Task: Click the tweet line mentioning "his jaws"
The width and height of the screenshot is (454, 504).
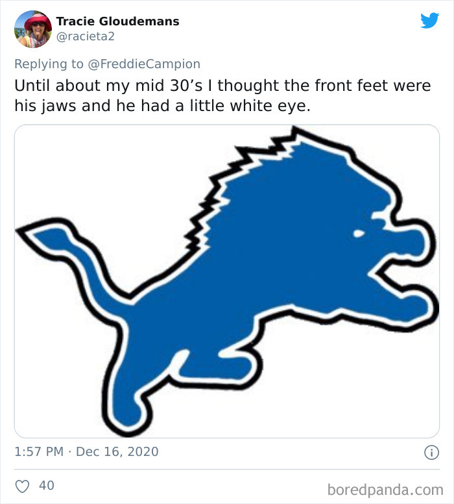Action: [162, 107]
